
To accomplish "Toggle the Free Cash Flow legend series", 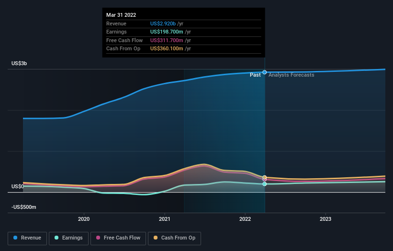I will point(118,238).
